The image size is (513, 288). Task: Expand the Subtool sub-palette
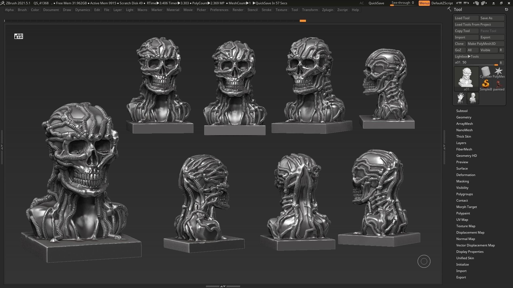click(x=462, y=111)
